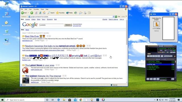Select 'Gotta Make a Move' playlist track
Viewport: 182px width, 102px height.
point(160,68)
